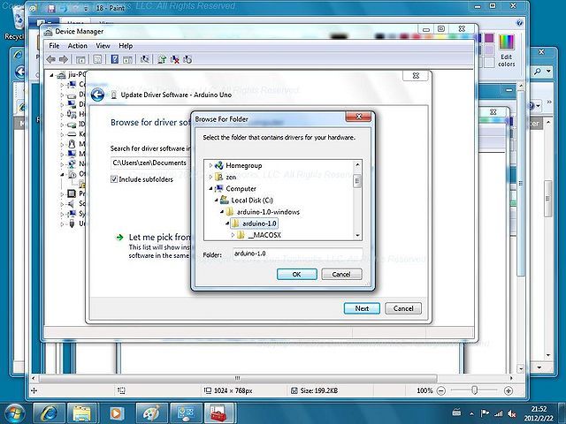Click the Paint zoom slider handle
Image resolution: width=566 pixels, height=424 pixels.
(x=475, y=390)
